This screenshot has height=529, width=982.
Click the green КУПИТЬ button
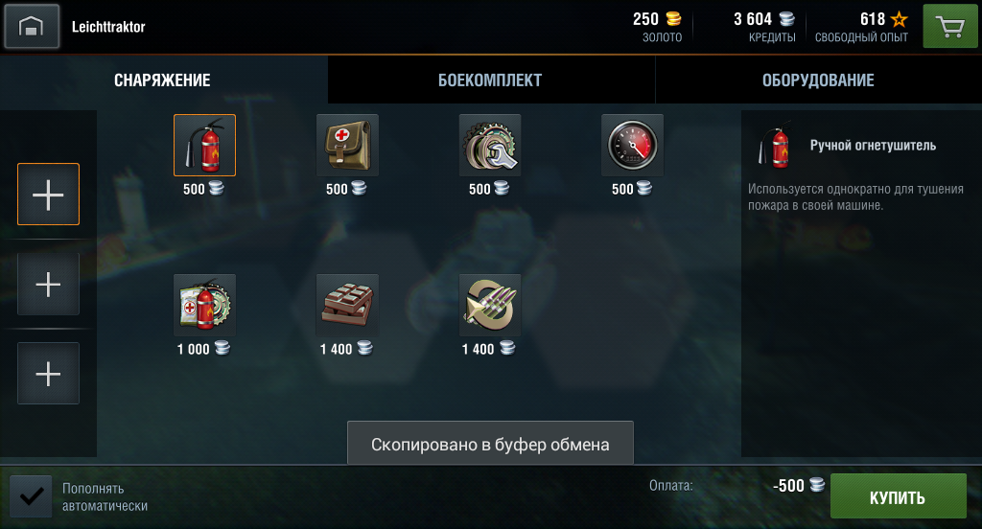[898, 496]
